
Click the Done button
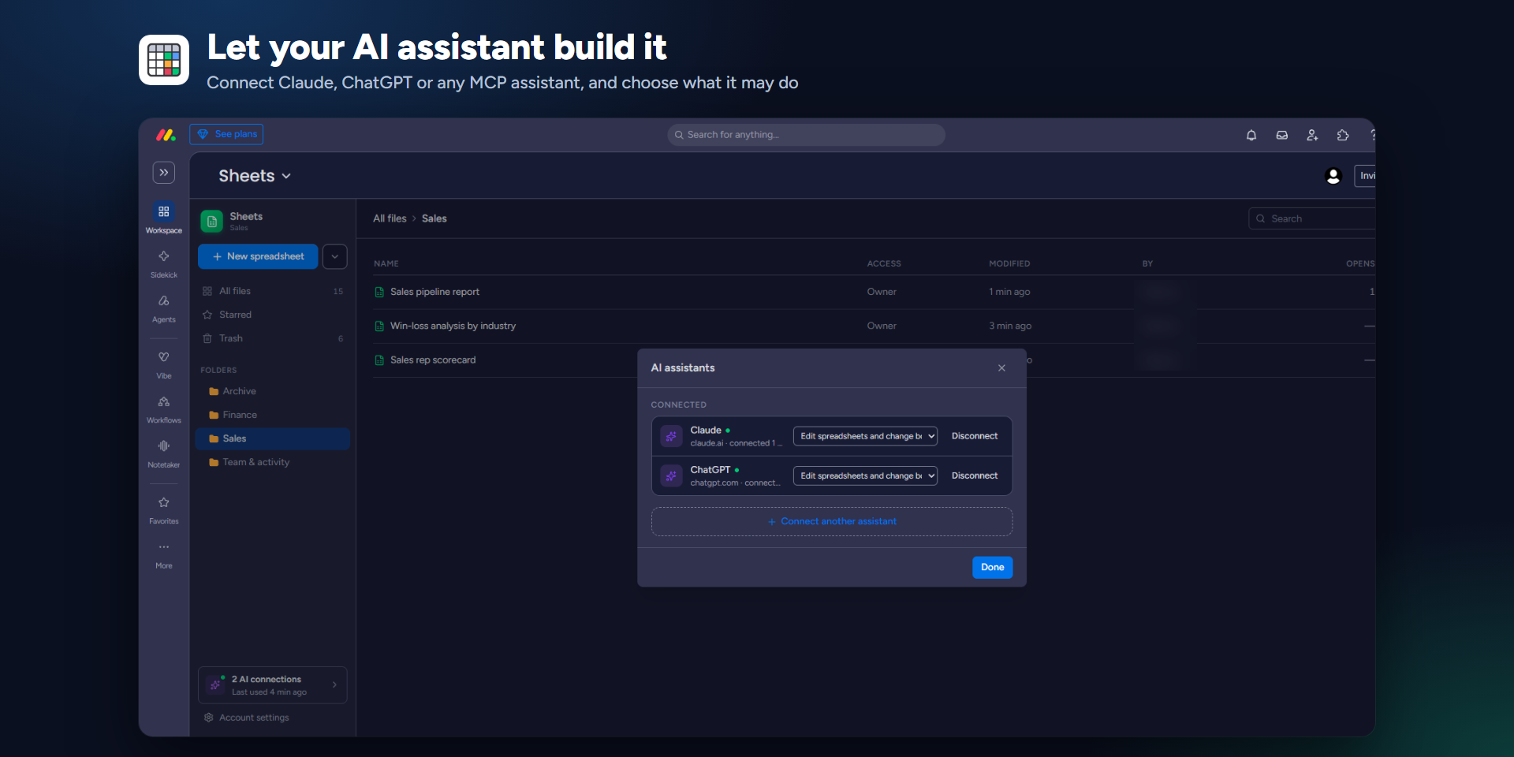(x=993, y=567)
